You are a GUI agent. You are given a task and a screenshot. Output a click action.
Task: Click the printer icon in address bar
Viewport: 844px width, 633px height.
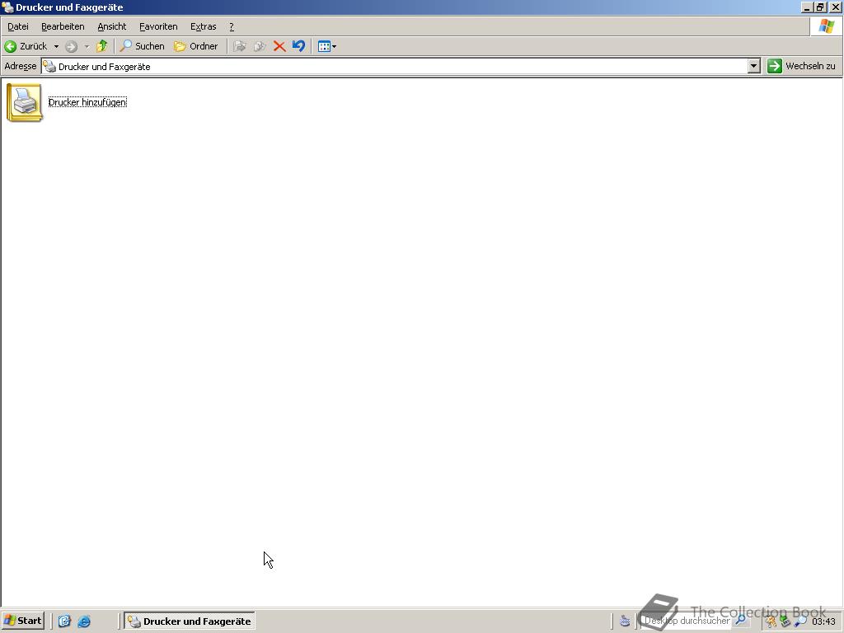pyautogui.click(x=50, y=66)
